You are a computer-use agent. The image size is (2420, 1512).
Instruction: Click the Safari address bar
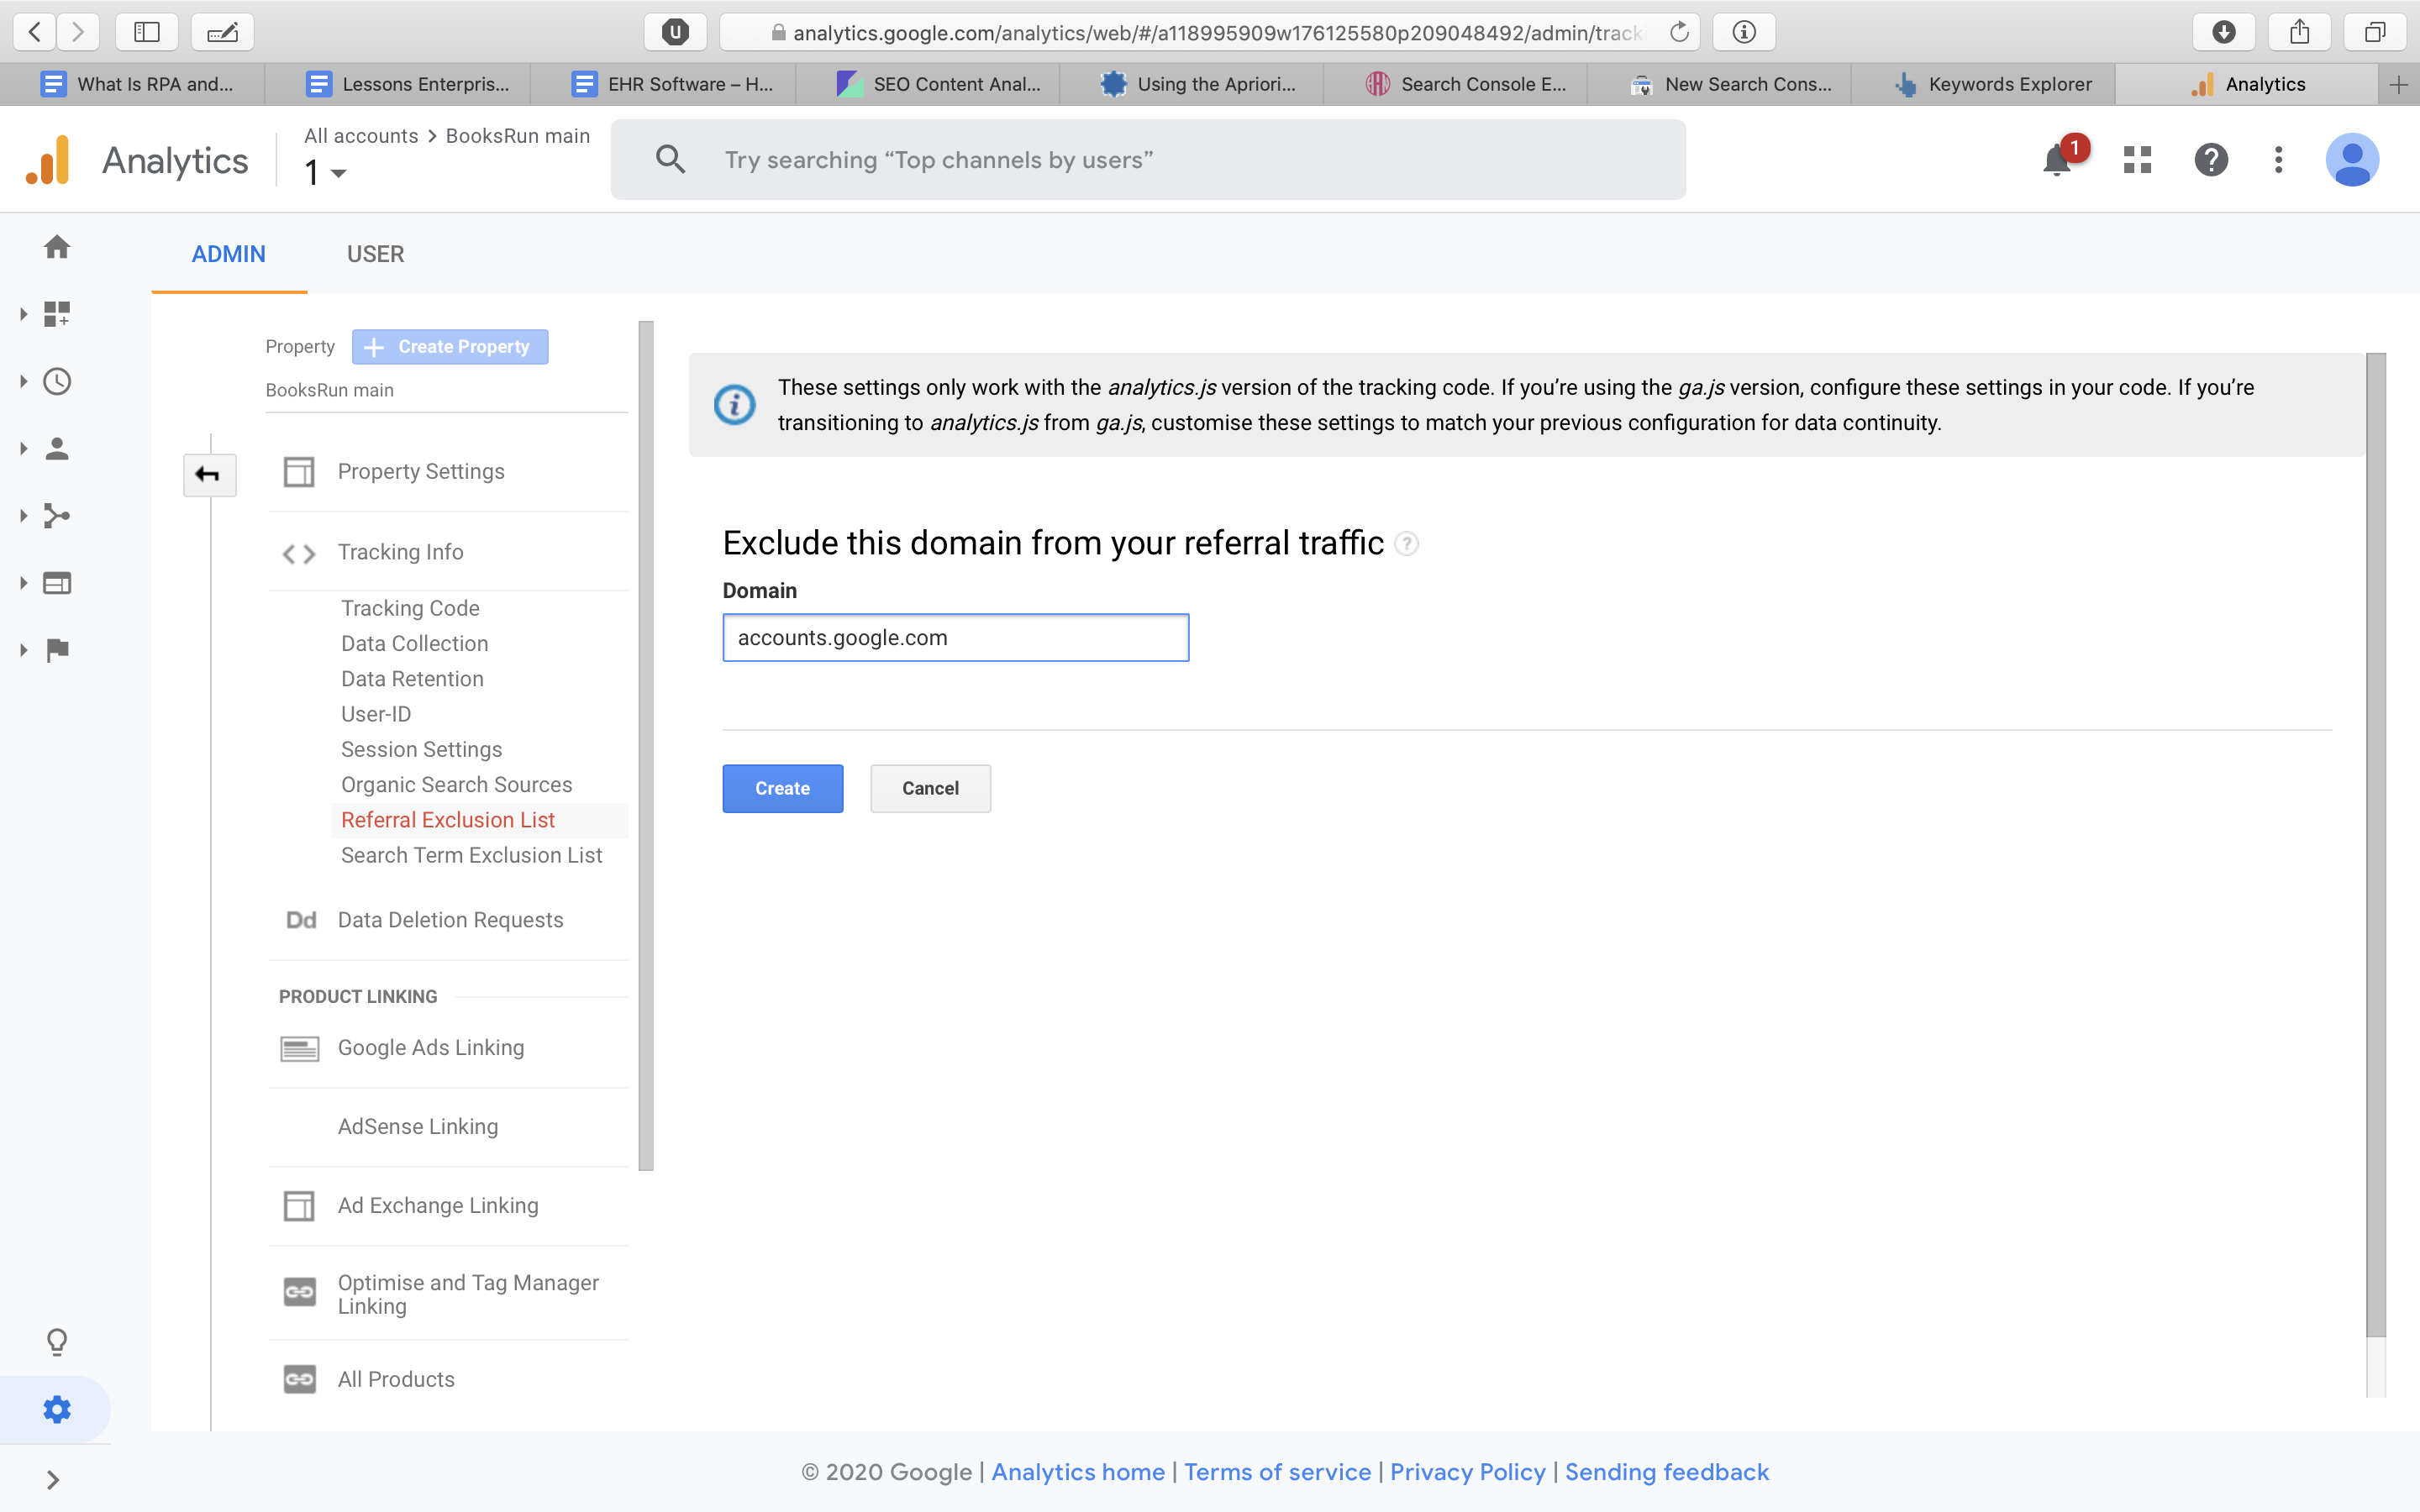coord(1210,32)
